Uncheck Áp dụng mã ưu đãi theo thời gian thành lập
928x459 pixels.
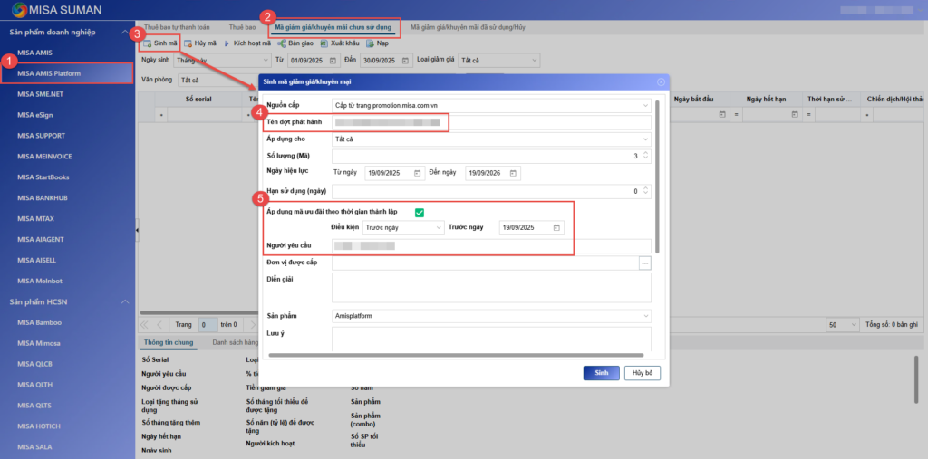[420, 212]
